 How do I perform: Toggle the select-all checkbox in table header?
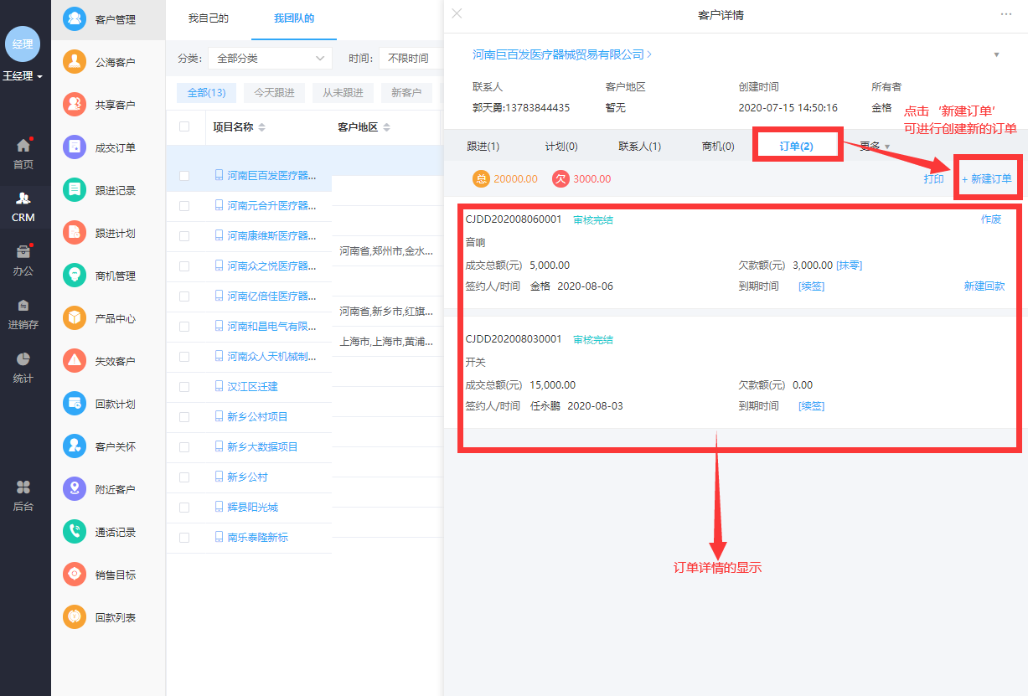point(184,126)
